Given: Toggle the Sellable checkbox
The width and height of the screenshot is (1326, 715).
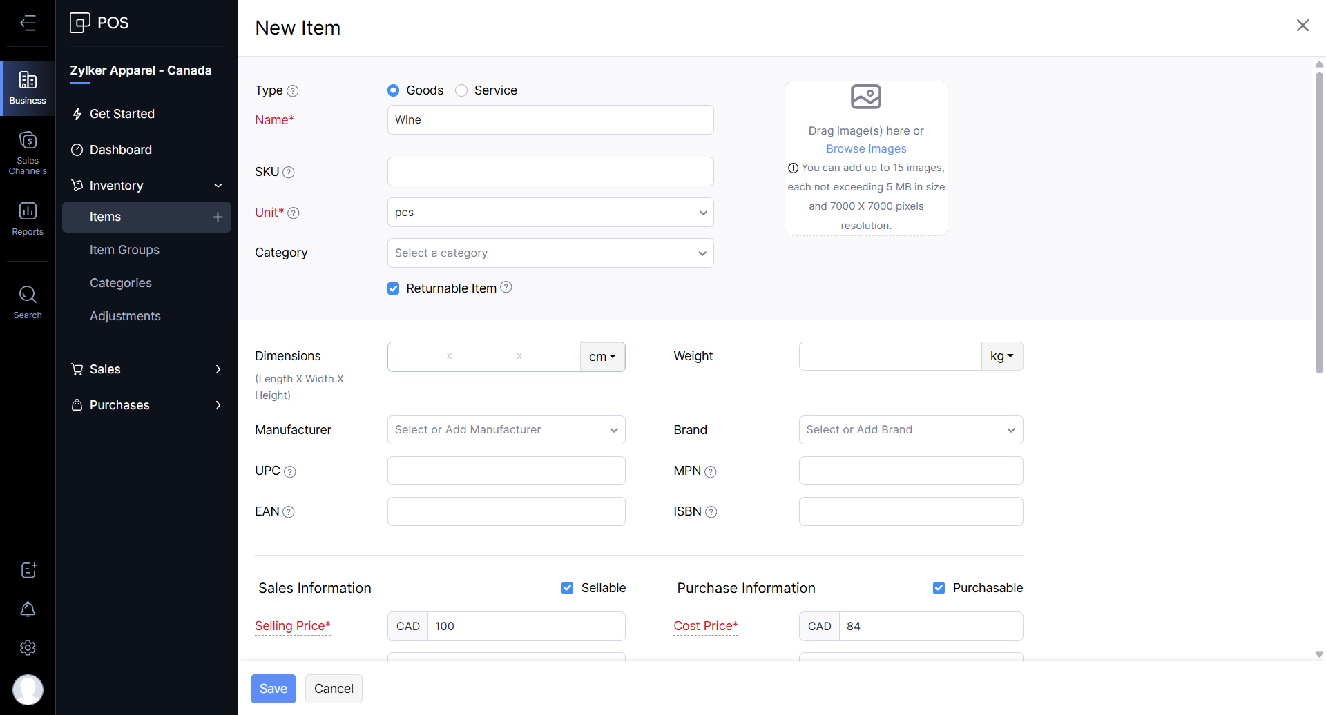Looking at the screenshot, I should 567,588.
